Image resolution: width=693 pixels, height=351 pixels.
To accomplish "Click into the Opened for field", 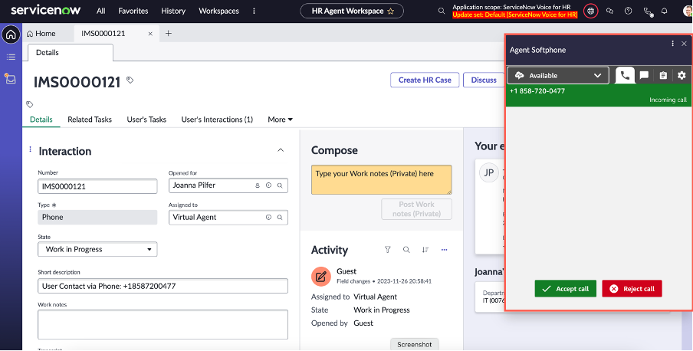I will pyautogui.click(x=228, y=185).
